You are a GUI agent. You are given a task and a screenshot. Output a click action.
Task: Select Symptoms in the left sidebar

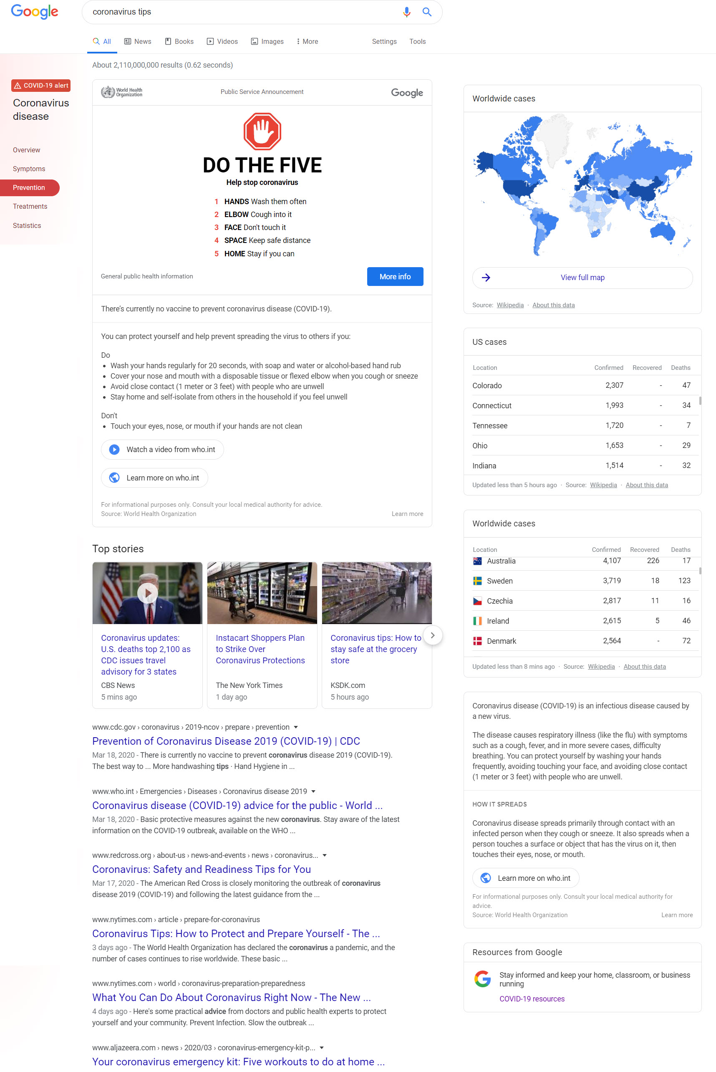click(x=29, y=169)
